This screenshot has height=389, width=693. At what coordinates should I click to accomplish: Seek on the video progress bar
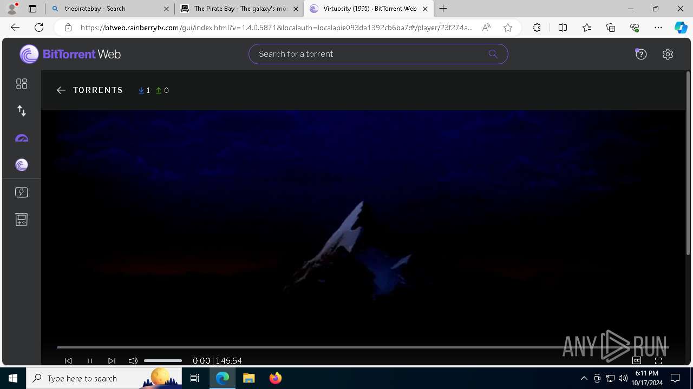pyautogui.click(x=363, y=347)
